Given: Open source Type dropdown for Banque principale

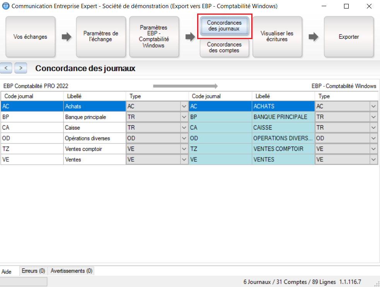Looking at the screenshot, I should click(x=184, y=117).
